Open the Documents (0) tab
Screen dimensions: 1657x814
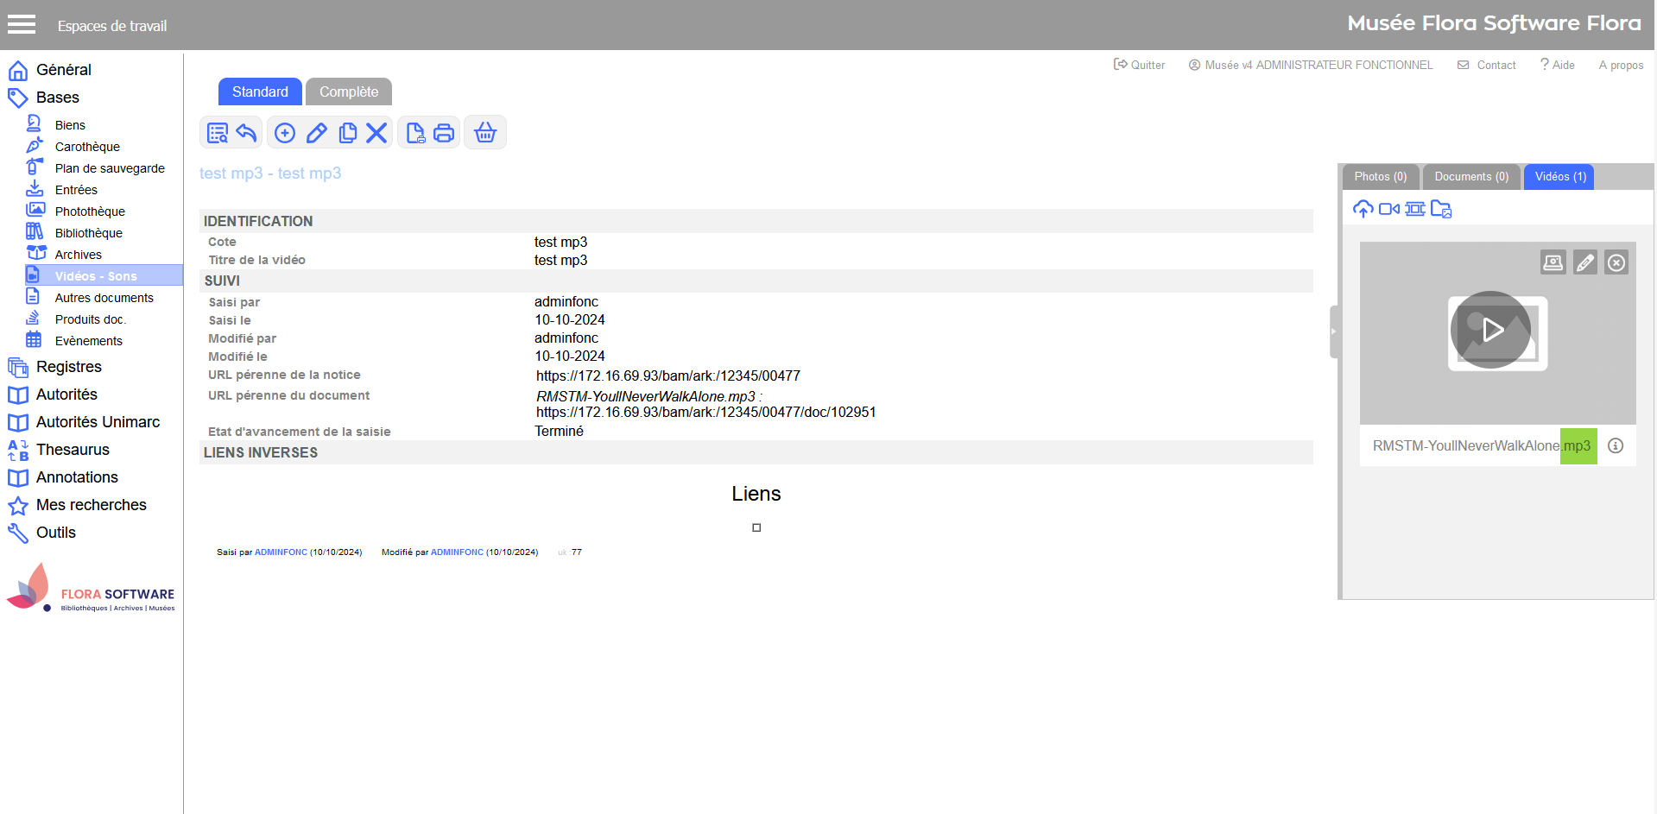pos(1471,177)
